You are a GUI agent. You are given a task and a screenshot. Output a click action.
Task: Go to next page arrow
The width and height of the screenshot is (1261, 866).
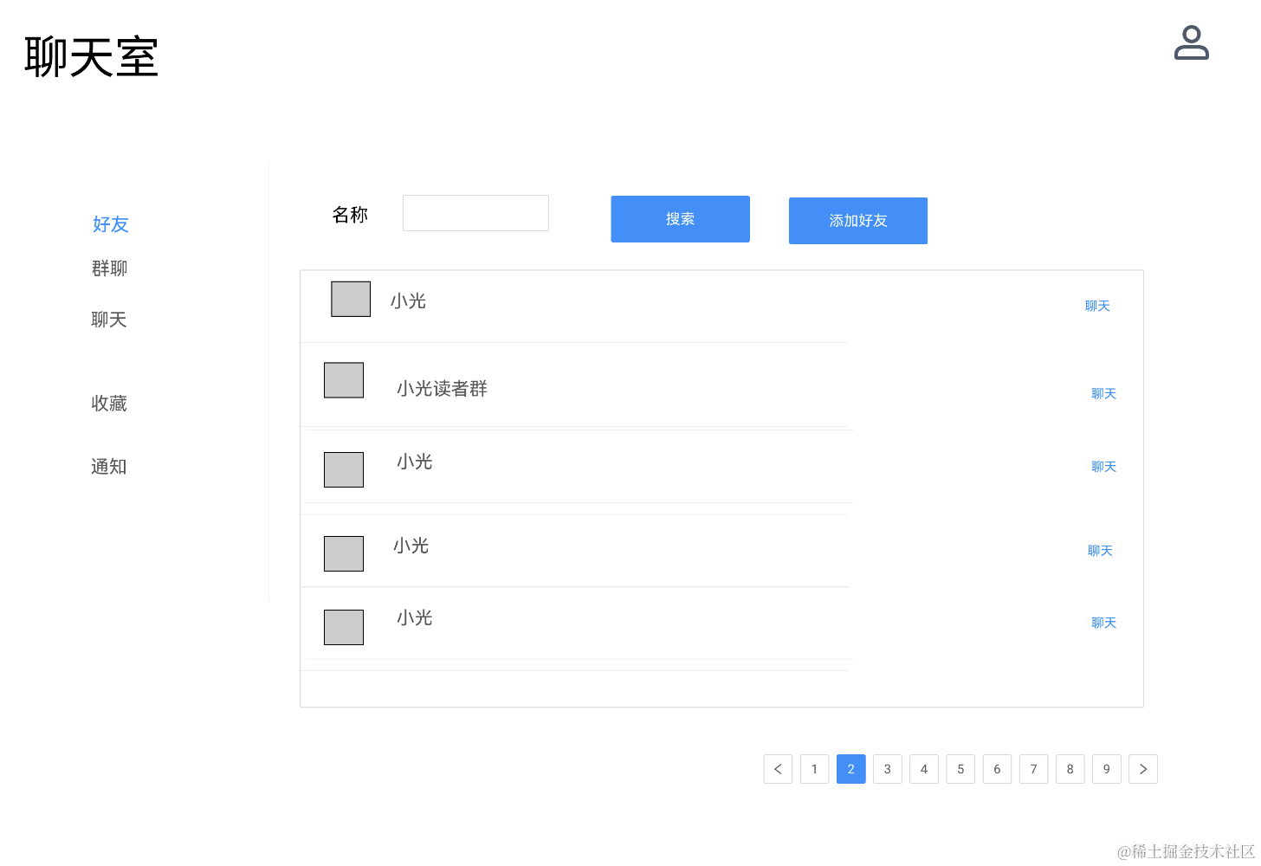(1143, 769)
